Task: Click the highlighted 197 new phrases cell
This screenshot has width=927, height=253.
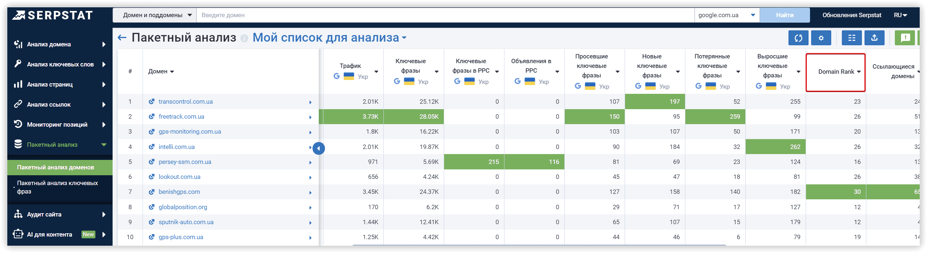Action: 655,101
